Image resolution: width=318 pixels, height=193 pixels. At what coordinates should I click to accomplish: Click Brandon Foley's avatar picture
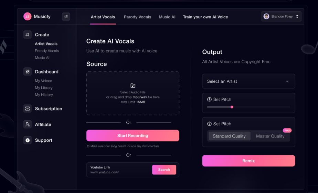click(x=266, y=17)
